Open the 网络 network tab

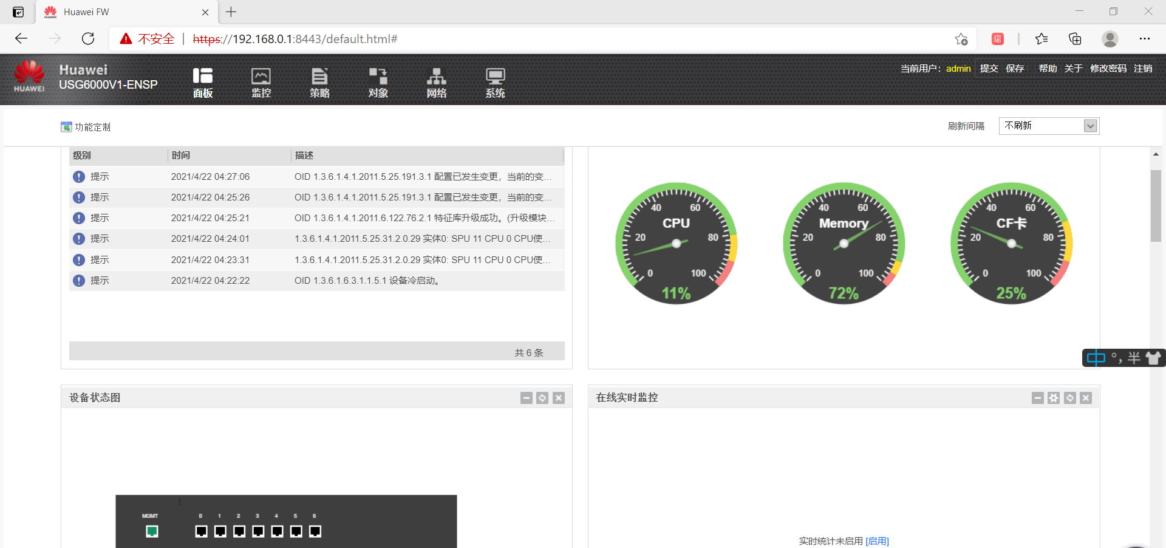[436, 83]
